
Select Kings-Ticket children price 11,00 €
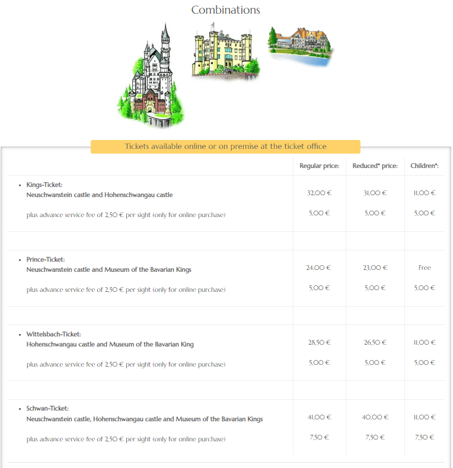[425, 193]
